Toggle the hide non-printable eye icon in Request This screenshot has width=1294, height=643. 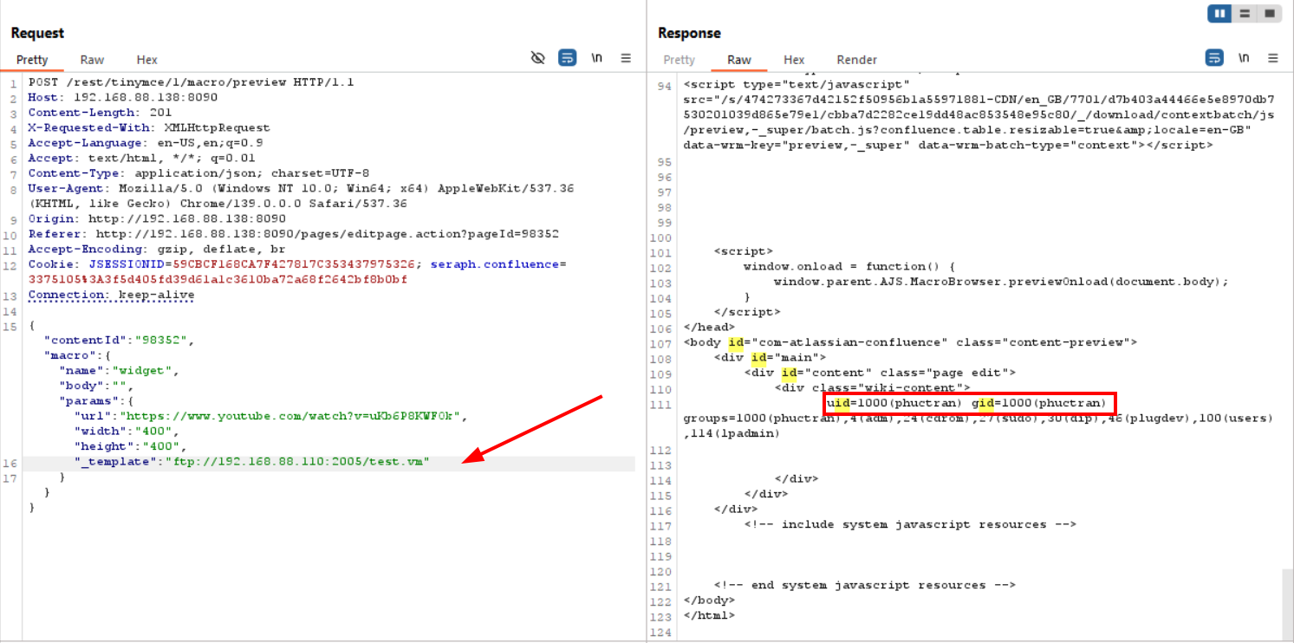point(537,58)
